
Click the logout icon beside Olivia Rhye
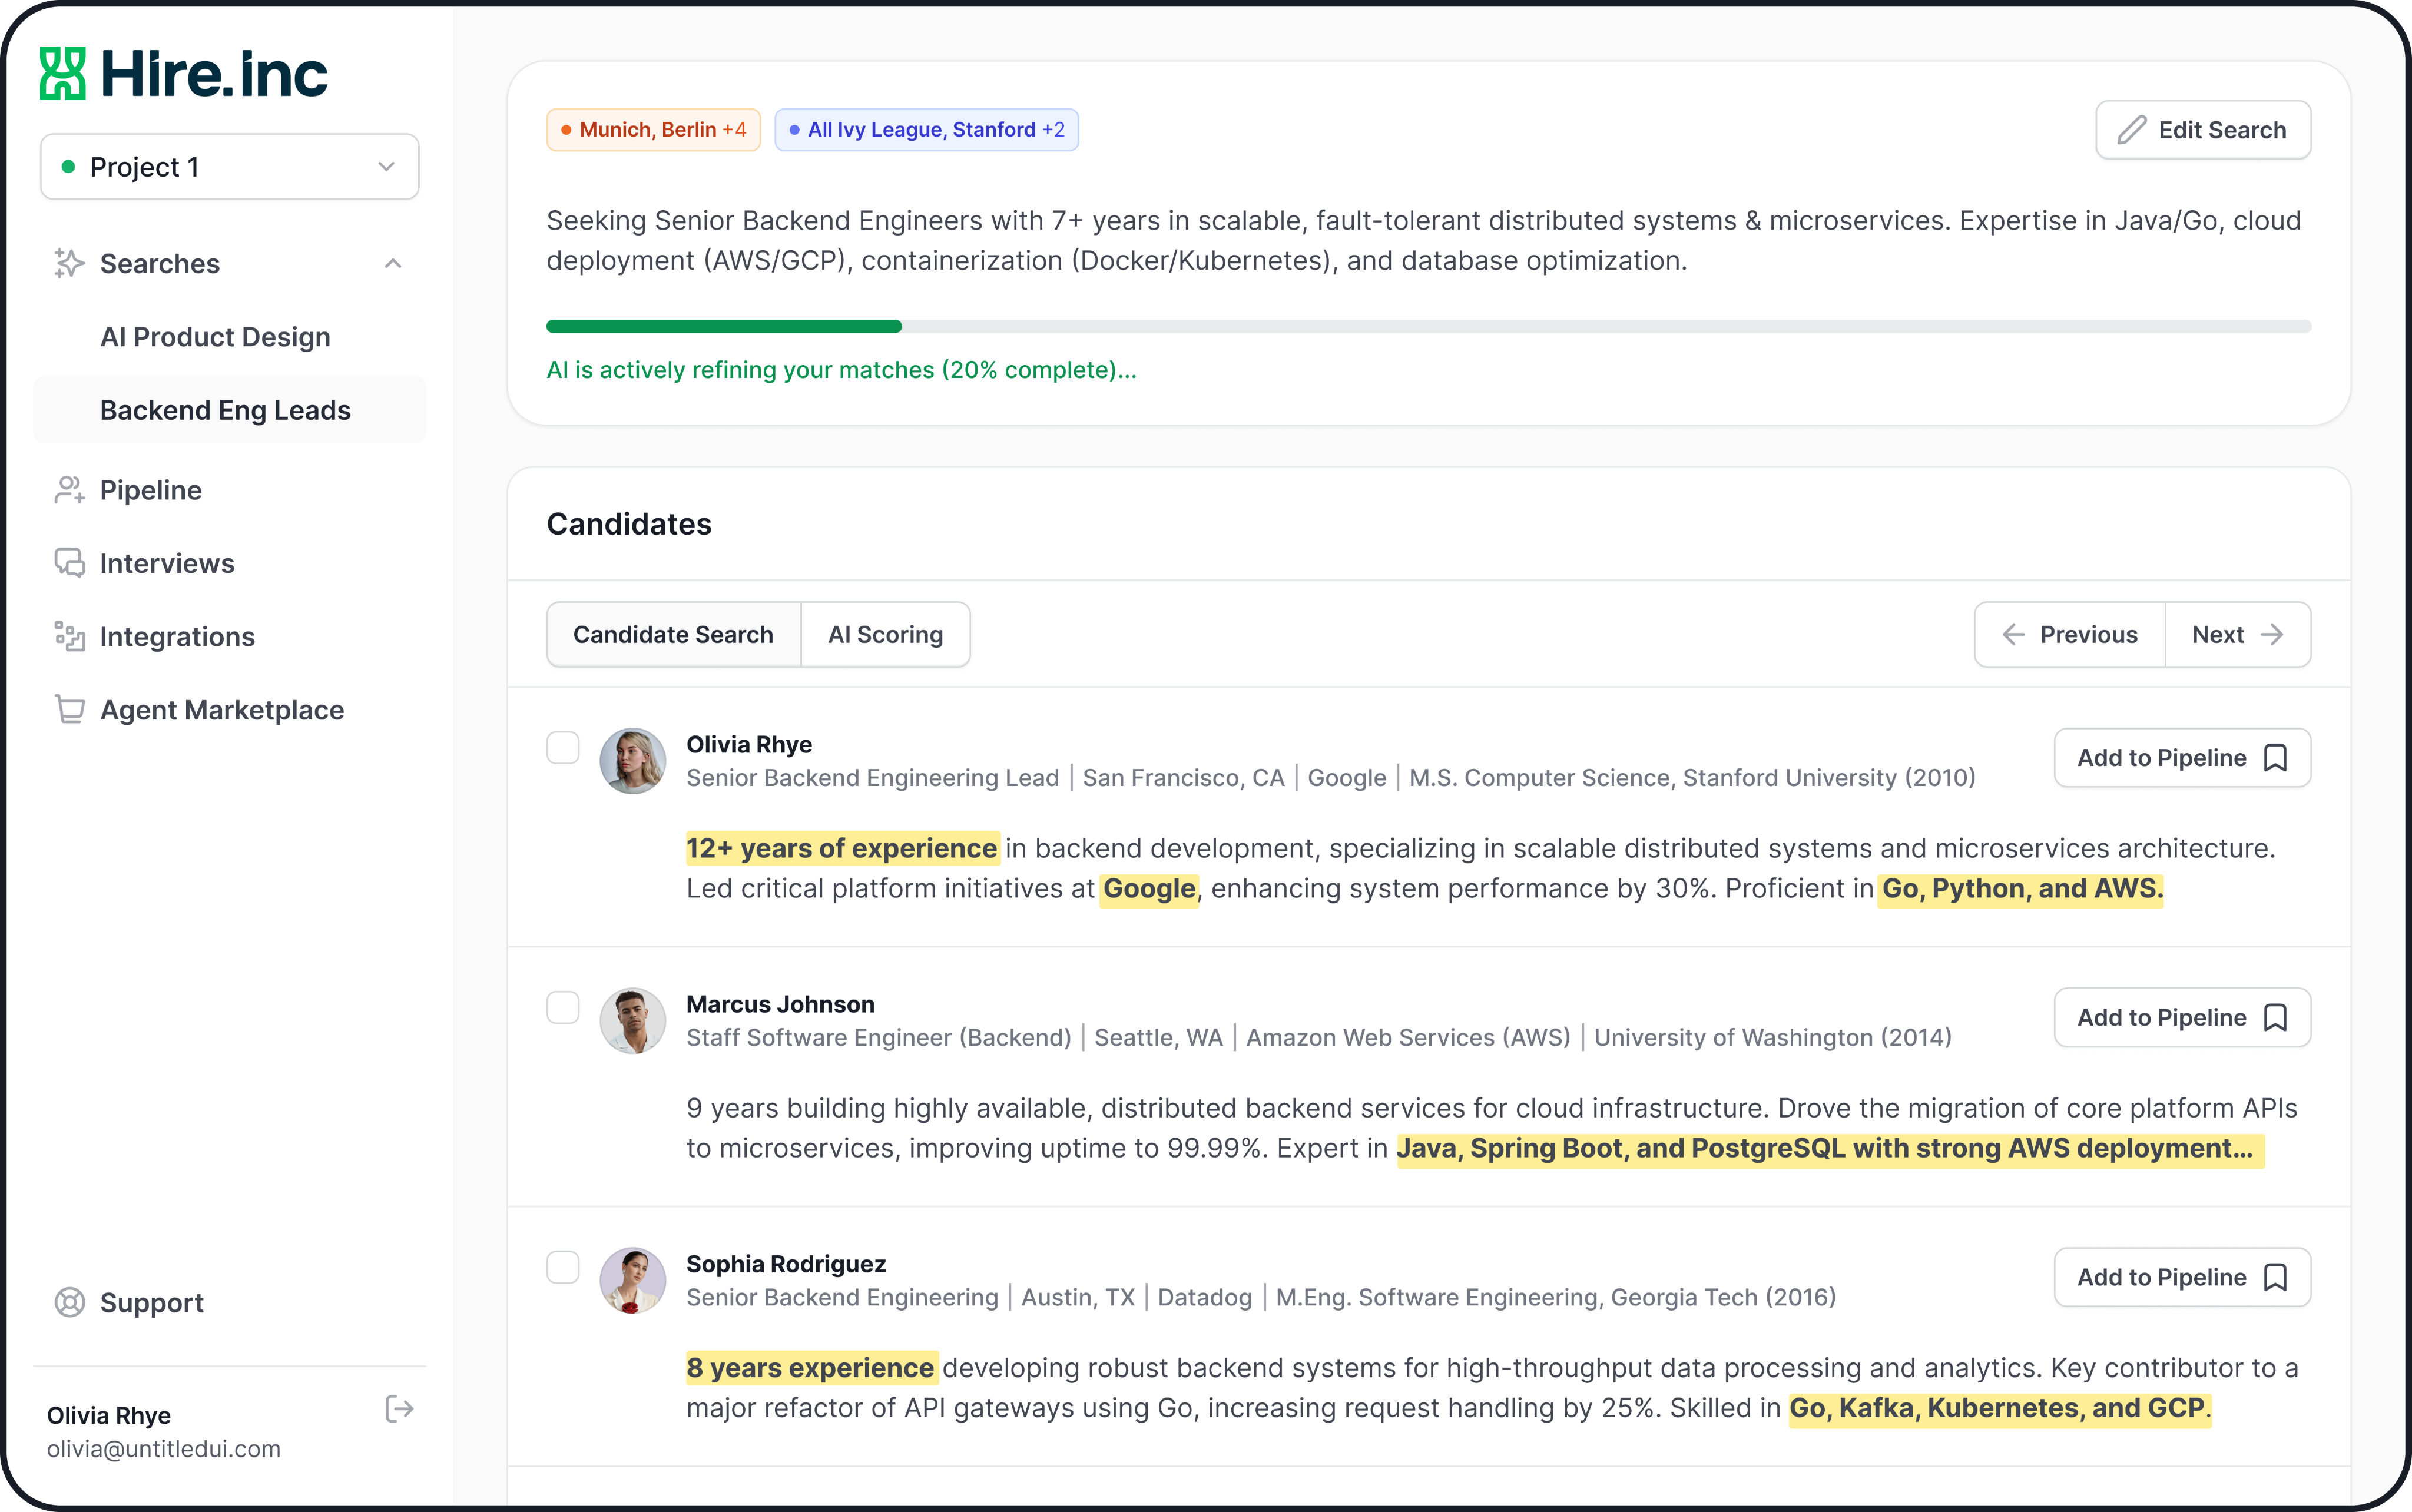399,1409
